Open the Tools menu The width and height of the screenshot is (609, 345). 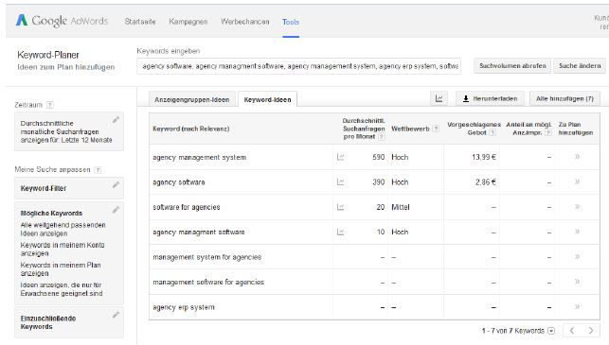coord(291,22)
